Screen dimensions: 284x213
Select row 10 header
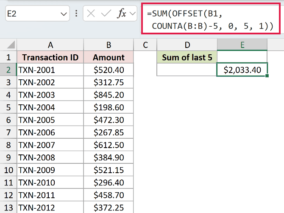tap(8, 170)
